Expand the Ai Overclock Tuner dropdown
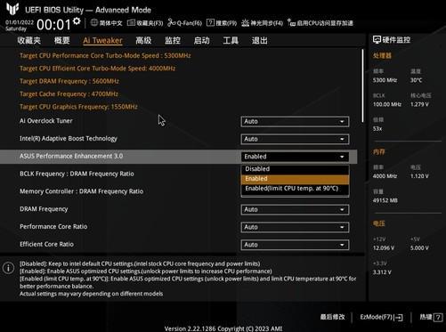 (295, 122)
